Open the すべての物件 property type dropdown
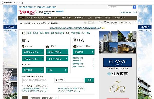 pos(70,80)
